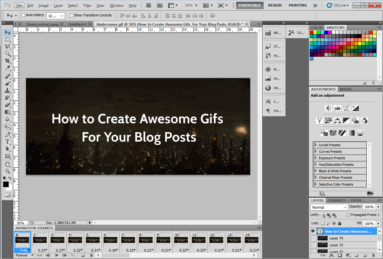Image resolution: width=383 pixels, height=259 pixels.
Task: Select the Eraser tool
Action: 7,105
